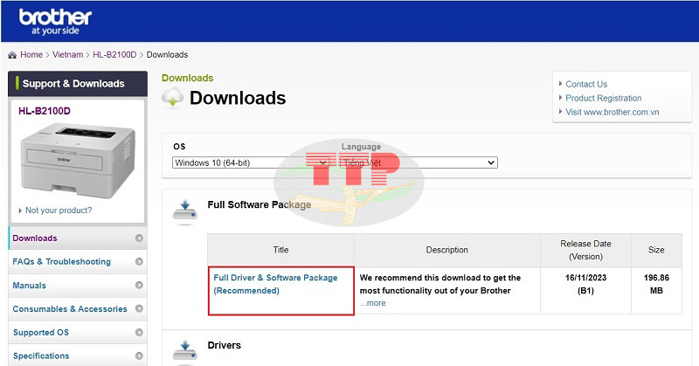This screenshot has height=366, width=699.
Task: Click arrow icon beside Consumables & Accessories
Action: pyautogui.click(x=139, y=308)
